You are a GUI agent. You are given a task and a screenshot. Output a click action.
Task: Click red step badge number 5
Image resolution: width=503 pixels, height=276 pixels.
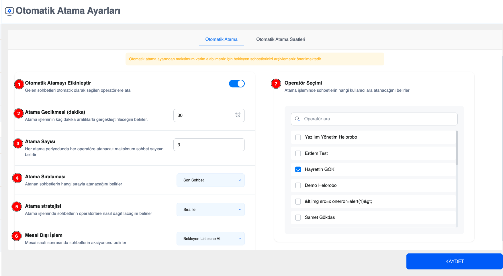coord(17,207)
